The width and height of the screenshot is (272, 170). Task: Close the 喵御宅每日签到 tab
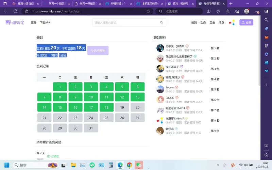click(224, 3)
